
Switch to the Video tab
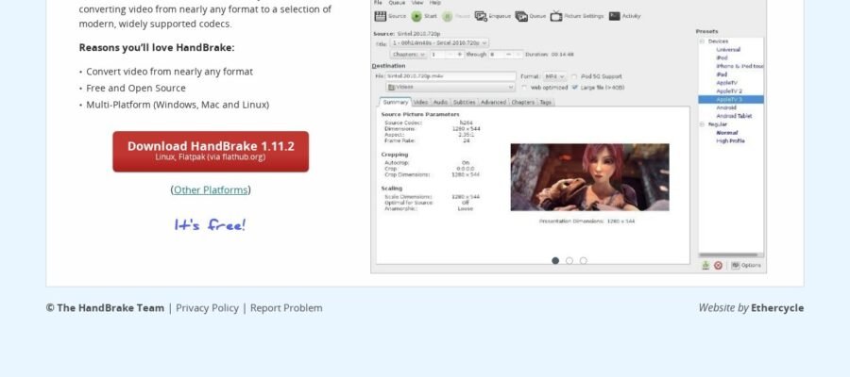pyautogui.click(x=420, y=102)
